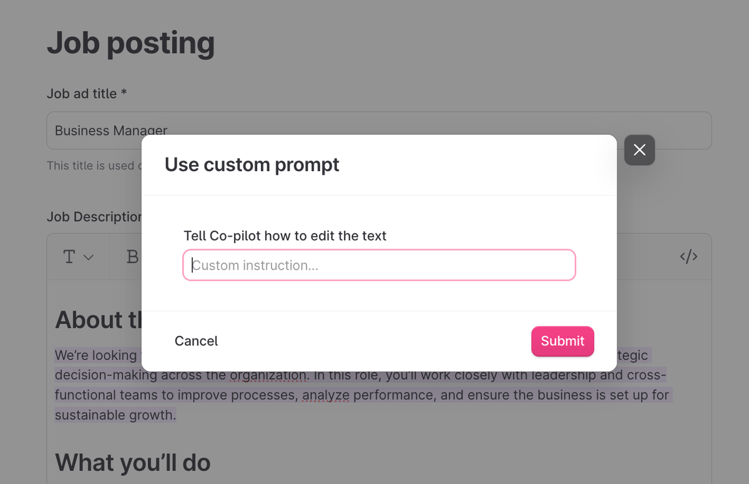Image resolution: width=749 pixels, height=484 pixels.
Task: Switch to code view icon
Action: [x=688, y=257]
